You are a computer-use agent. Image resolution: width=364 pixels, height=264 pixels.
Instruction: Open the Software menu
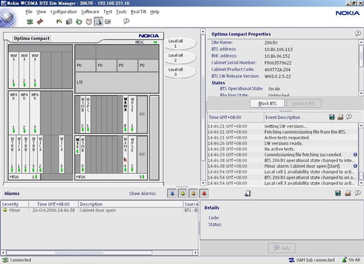(90, 11)
